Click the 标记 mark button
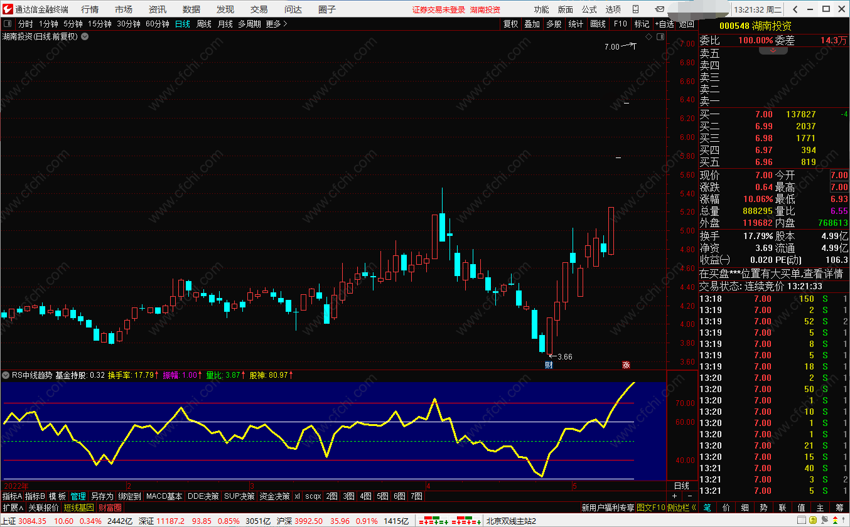This screenshot has height=527, width=850. pos(642,24)
